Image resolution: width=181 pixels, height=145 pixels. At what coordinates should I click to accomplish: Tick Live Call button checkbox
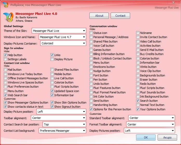tap(52, 78)
